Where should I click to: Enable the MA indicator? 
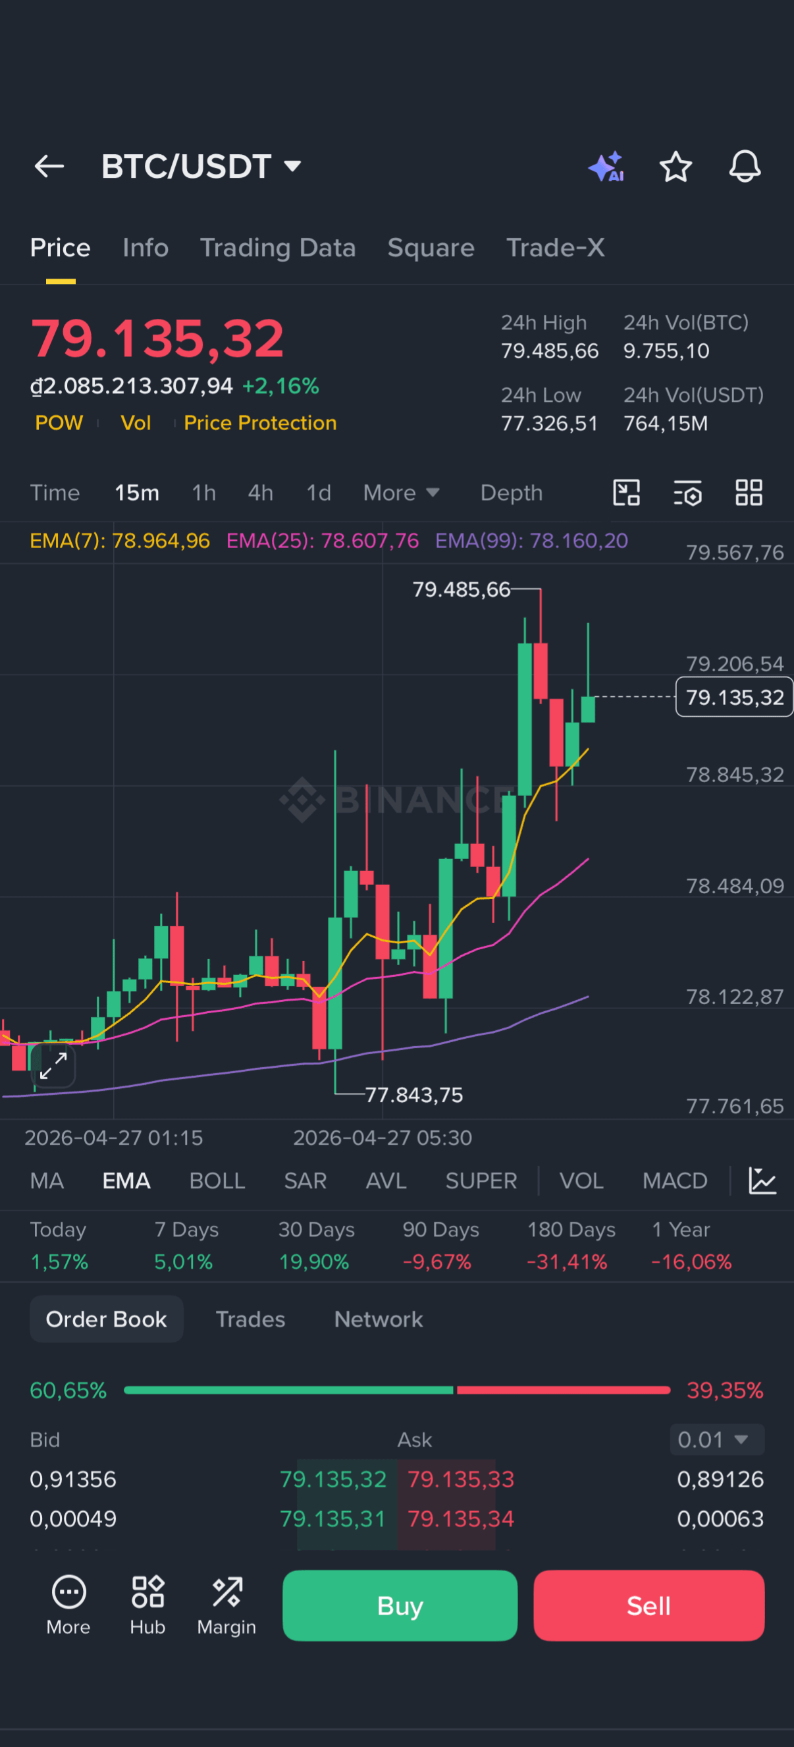(47, 1180)
